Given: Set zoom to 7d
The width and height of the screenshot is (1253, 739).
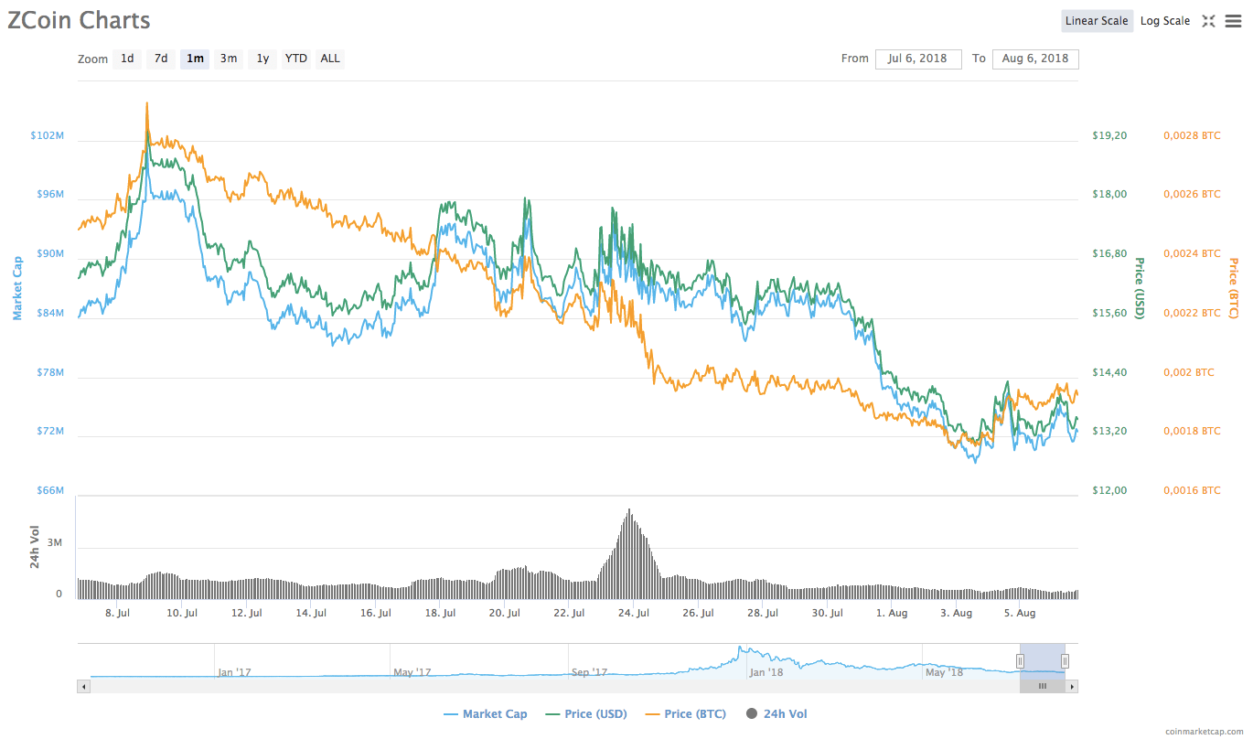Looking at the screenshot, I should [x=161, y=59].
